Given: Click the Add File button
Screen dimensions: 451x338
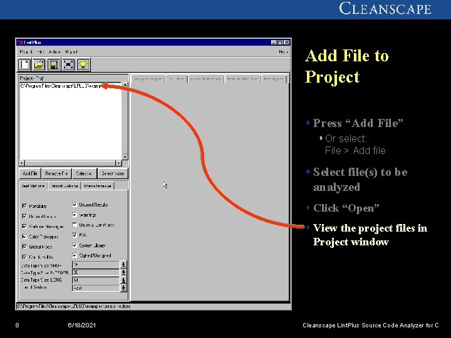Looking at the screenshot, I should point(30,173).
